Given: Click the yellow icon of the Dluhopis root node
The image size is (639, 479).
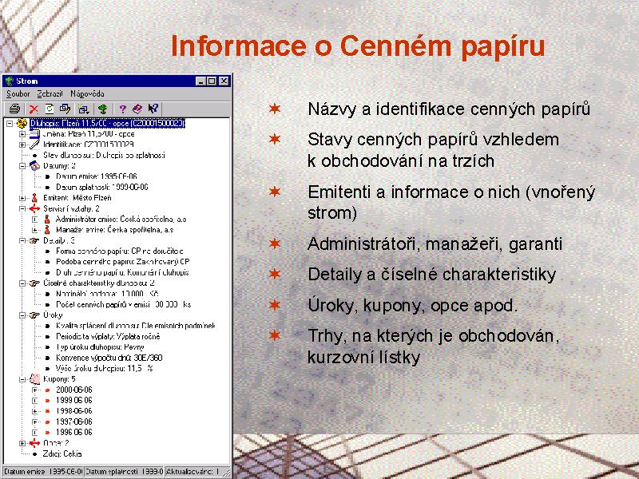Looking at the screenshot, I should [22, 123].
